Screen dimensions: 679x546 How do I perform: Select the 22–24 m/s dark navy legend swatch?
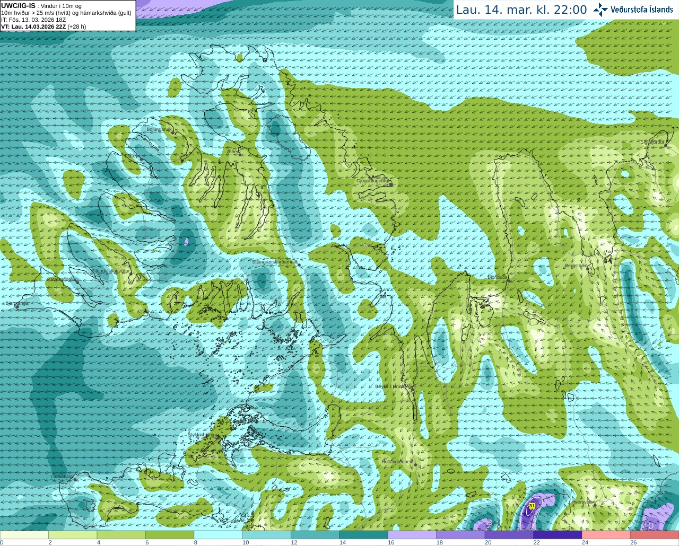(x=558, y=535)
